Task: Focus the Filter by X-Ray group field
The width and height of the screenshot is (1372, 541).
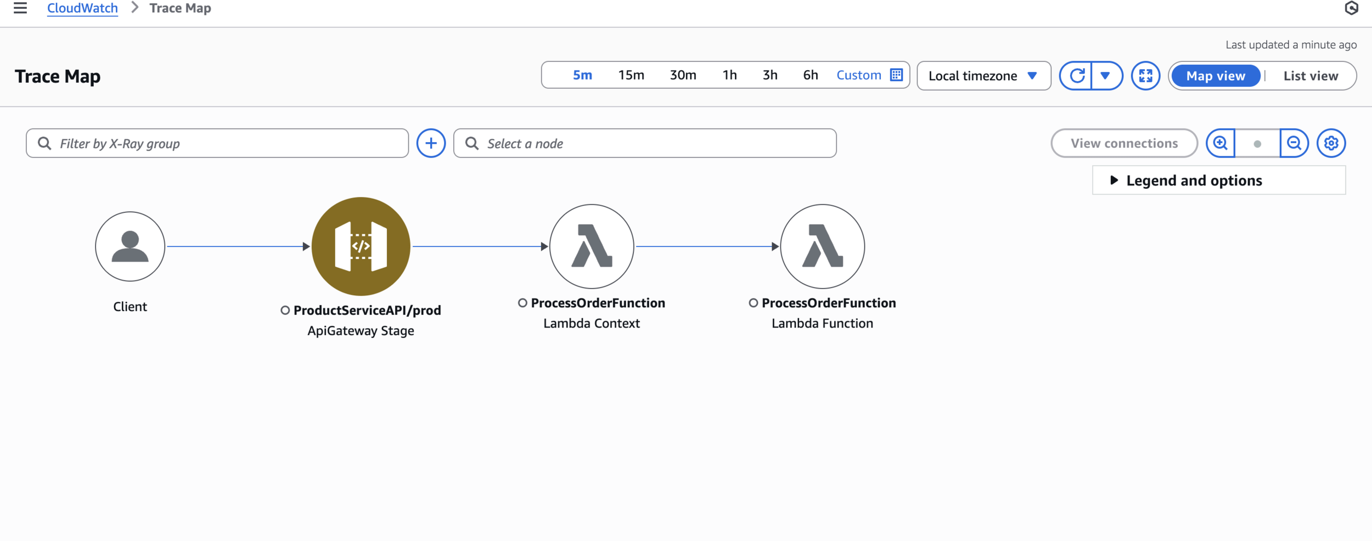Action: (x=217, y=143)
